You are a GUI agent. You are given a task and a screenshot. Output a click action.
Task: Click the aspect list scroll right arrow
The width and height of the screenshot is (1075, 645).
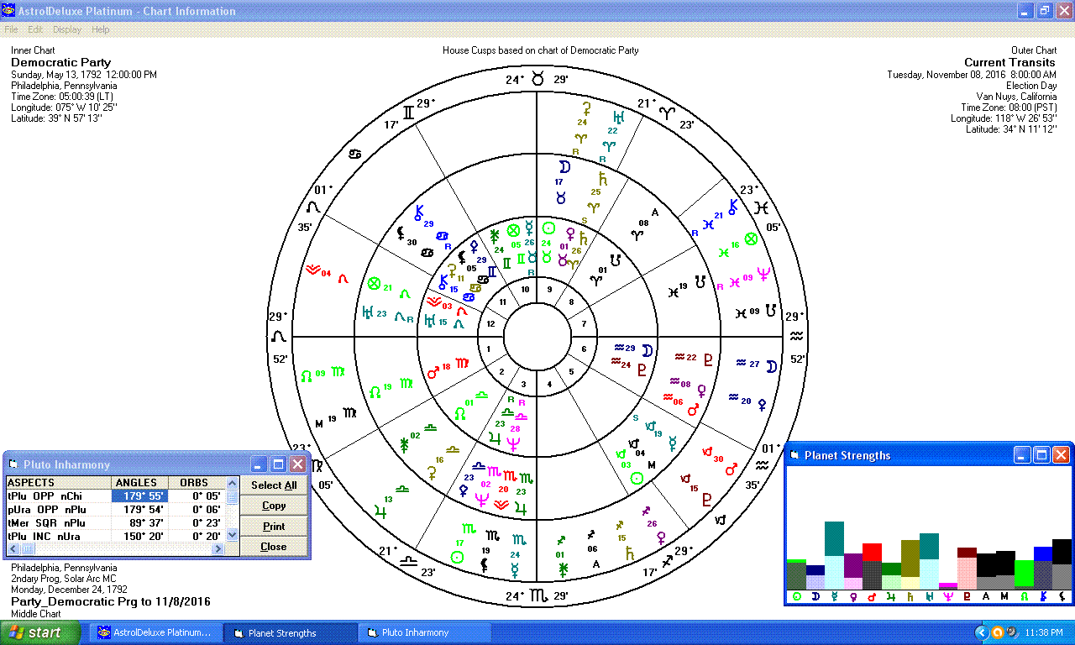point(219,548)
